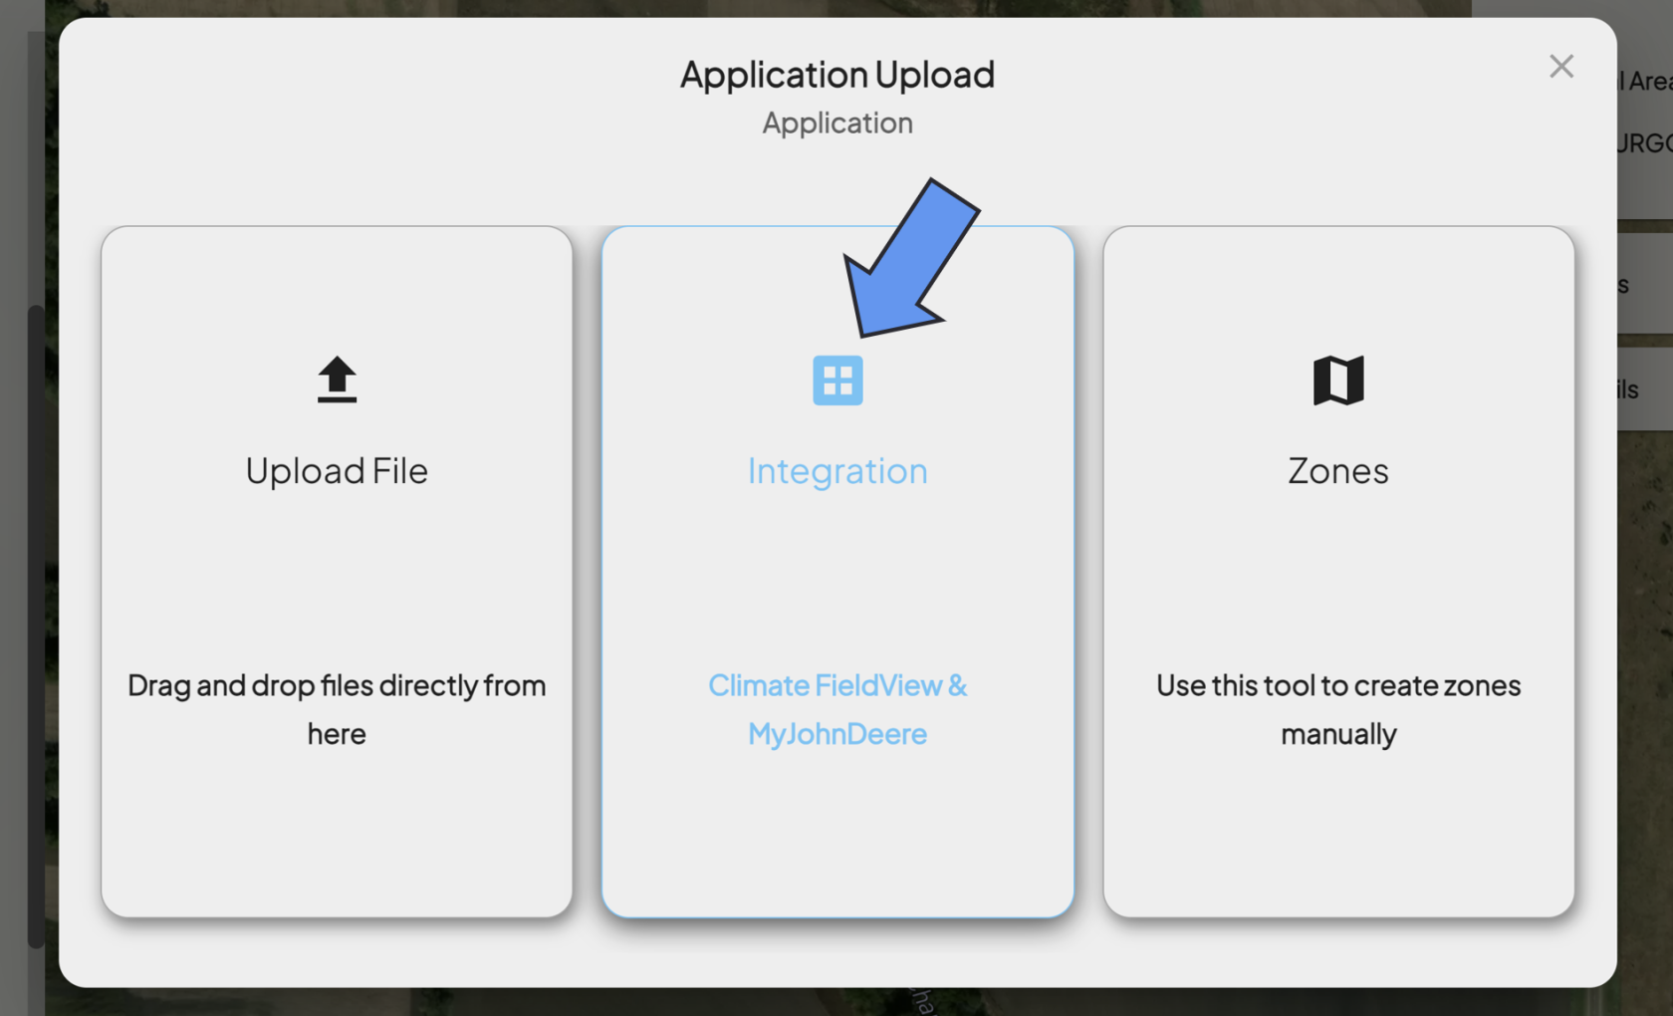Close the Application Upload dialog

click(1560, 67)
